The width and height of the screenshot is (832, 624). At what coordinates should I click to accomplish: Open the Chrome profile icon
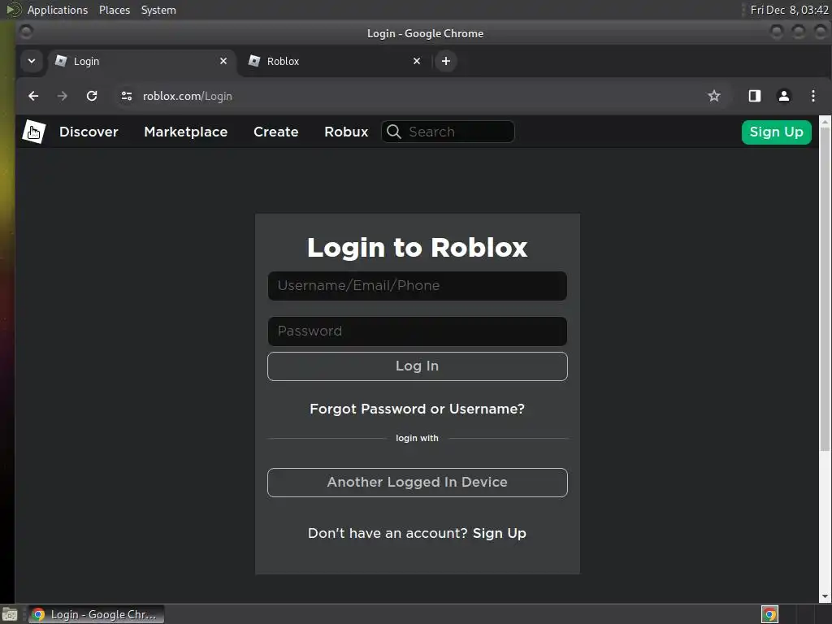tap(784, 96)
